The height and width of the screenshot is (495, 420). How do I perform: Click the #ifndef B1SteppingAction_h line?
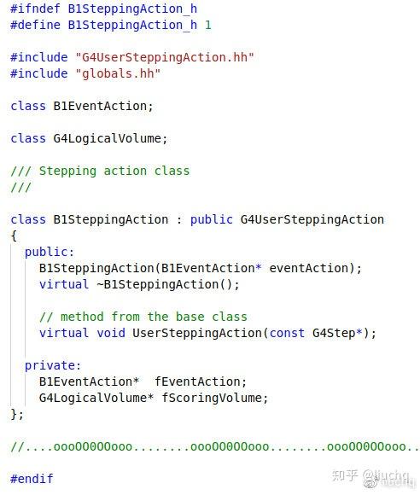(104, 9)
